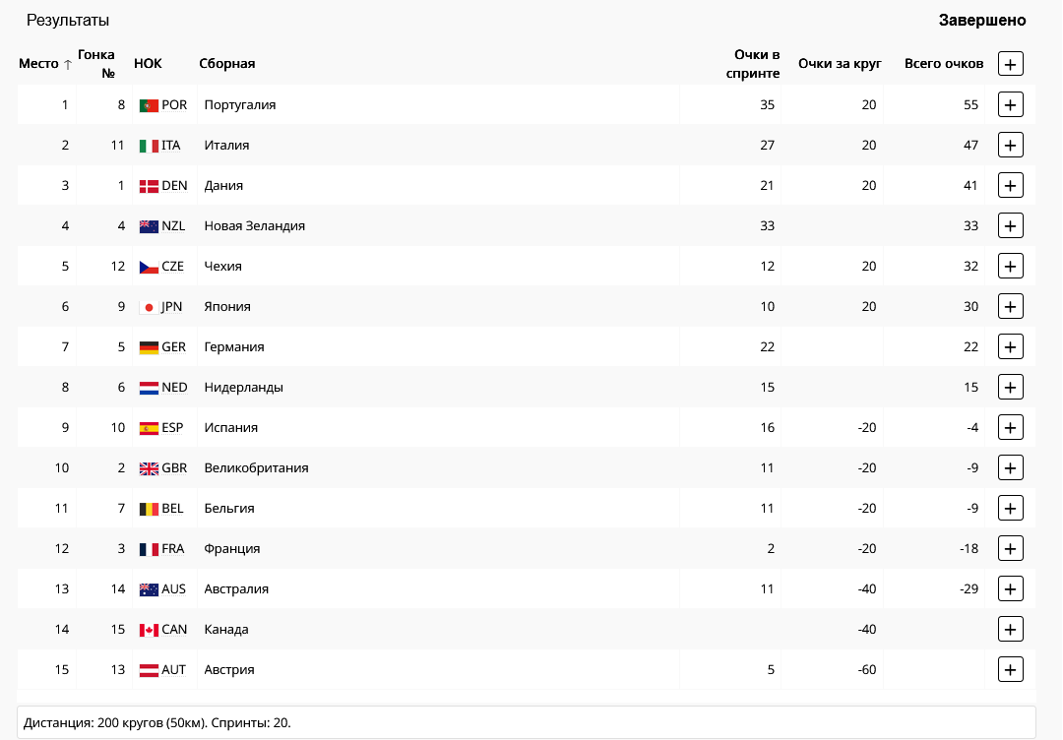1063x740 pixels.
Task: Sort by the Место column arrow
Action: coord(68,65)
